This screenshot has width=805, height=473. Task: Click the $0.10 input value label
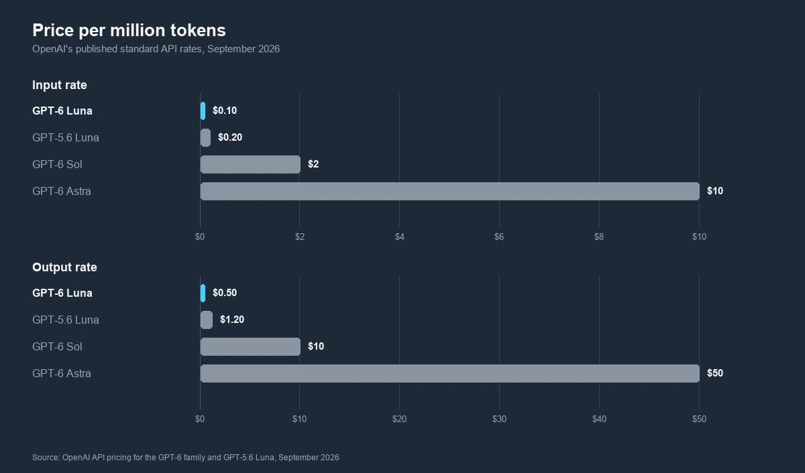click(x=225, y=111)
